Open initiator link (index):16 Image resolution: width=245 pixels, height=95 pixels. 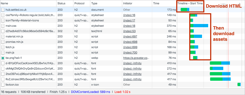[129, 15]
